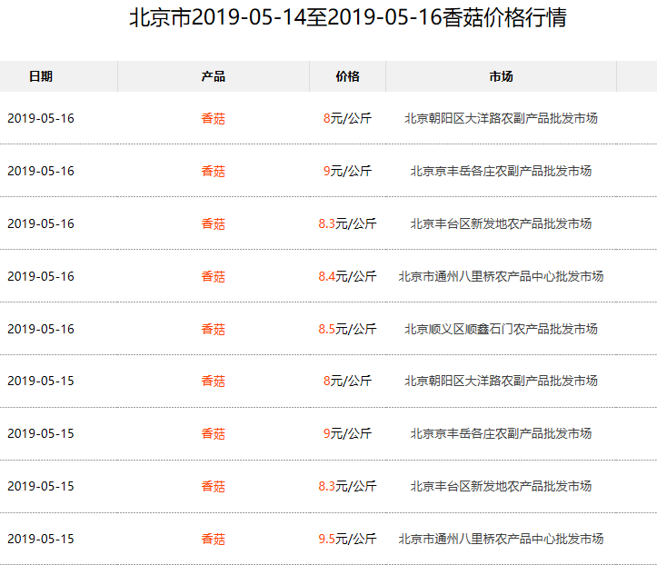Click 北京朝阳区大洋路农副产品批发市场 in 2019-05-16 row
Viewport: 657px width, 565px height.
501,118
